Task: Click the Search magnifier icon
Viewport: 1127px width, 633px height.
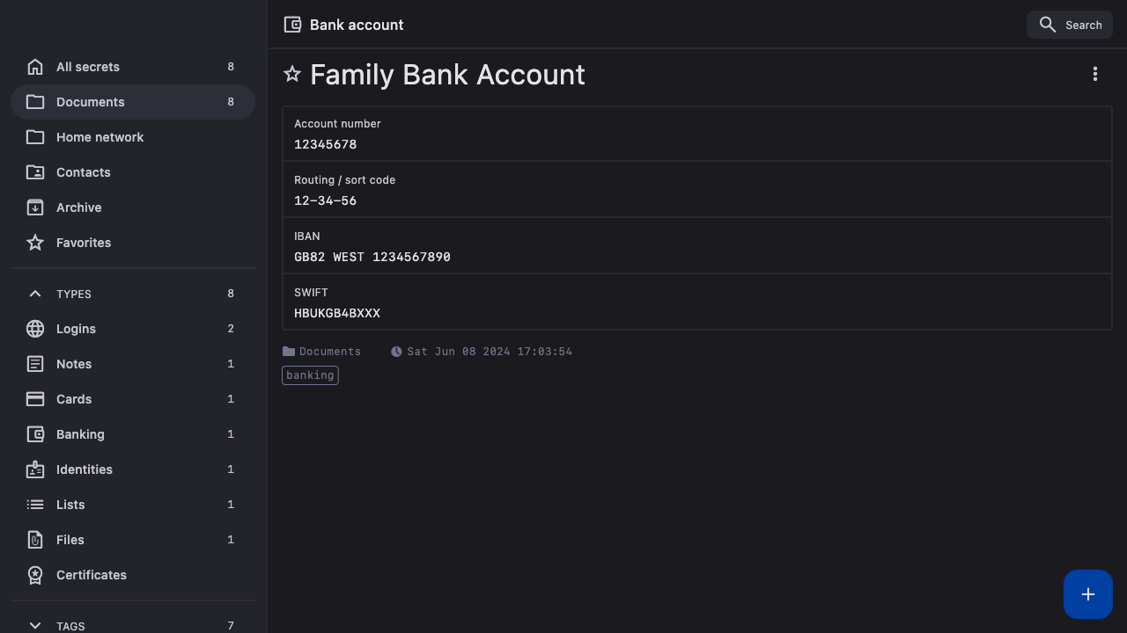Action: tap(1047, 25)
